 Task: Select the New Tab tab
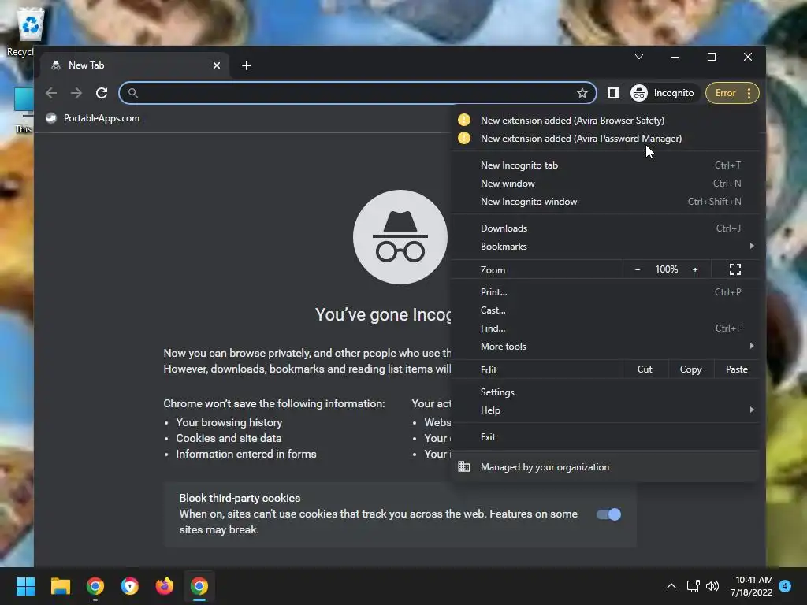[x=136, y=65]
